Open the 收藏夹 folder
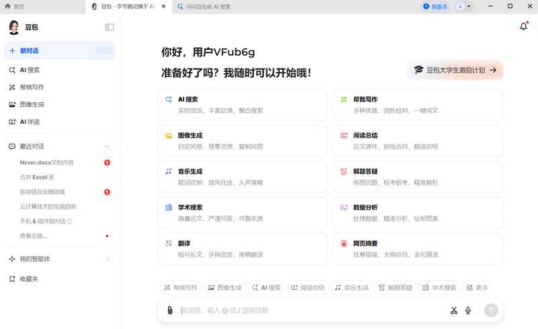This screenshot has height=329, width=538. point(59,279)
